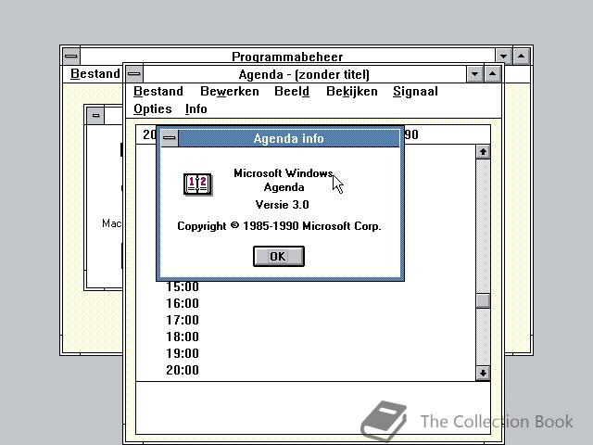593x445 pixels.
Task: Click the Agenda info title bar
Action: [x=288, y=138]
